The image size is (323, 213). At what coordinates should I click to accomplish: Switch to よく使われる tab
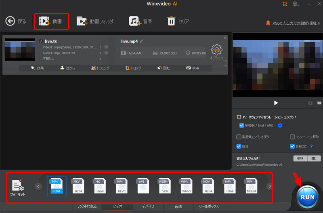tap(87, 207)
